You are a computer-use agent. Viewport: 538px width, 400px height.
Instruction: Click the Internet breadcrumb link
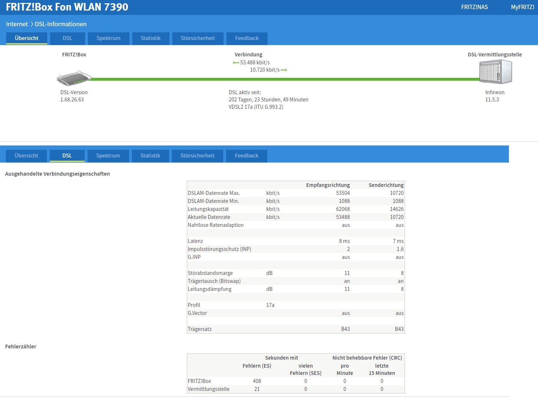click(17, 24)
